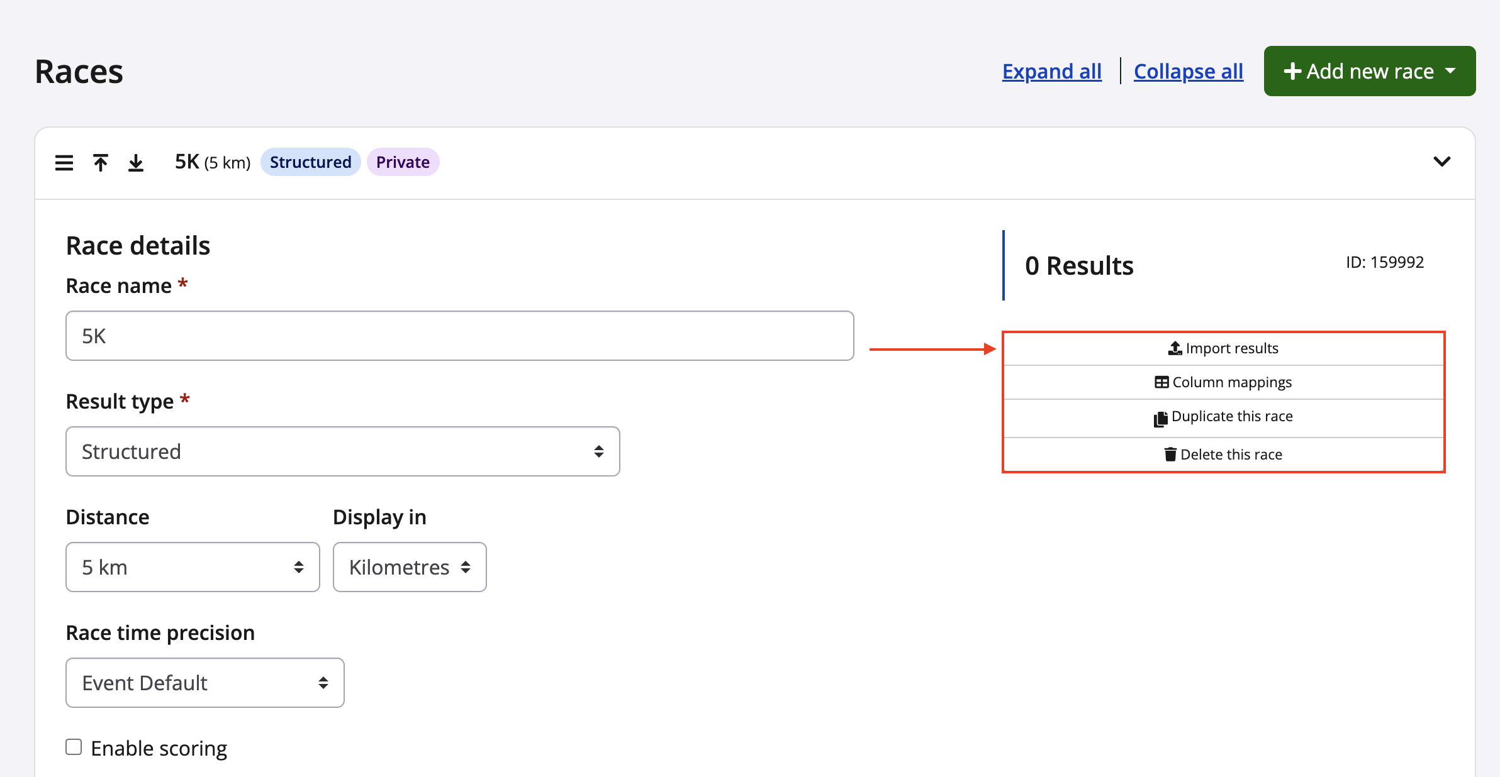Click the Delete this race trash icon
Screen dimensions: 1500x777
point(1170,455)
